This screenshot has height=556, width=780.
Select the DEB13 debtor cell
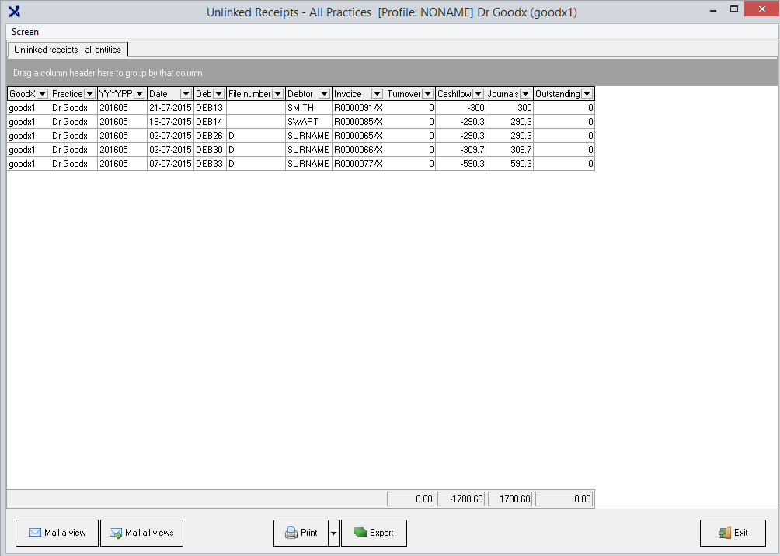[210, 108]
